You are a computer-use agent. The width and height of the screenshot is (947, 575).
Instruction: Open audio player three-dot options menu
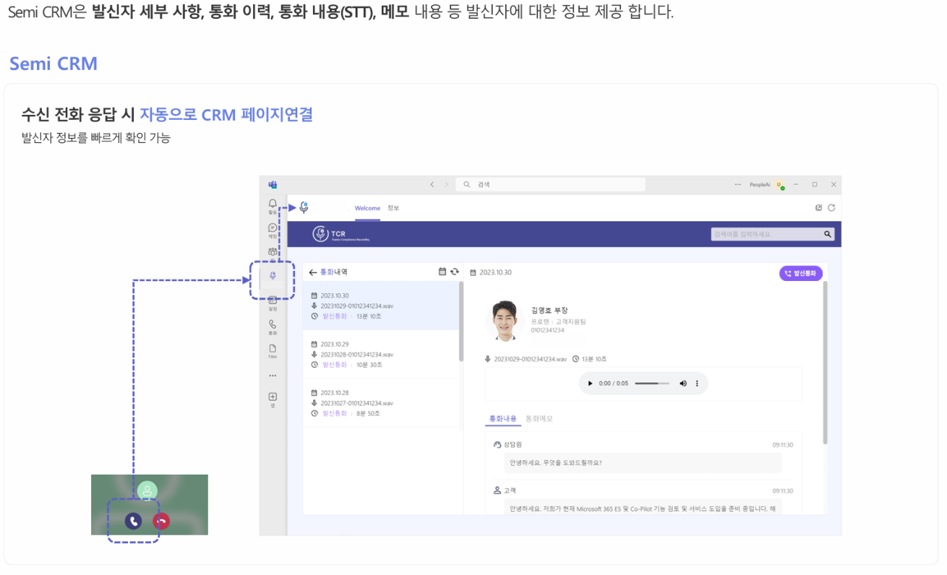click(697, 384)
